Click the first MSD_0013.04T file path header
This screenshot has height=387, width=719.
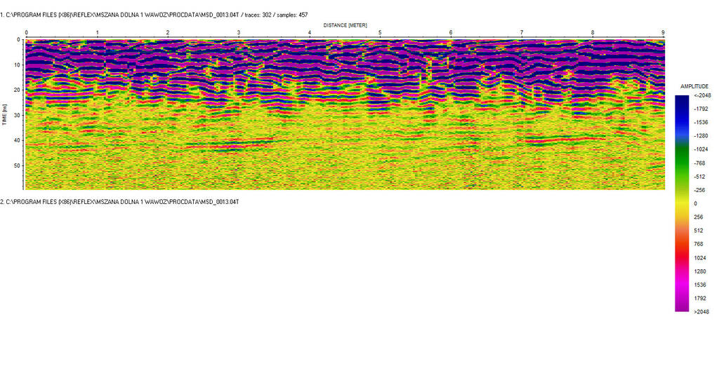click(153, 15)
